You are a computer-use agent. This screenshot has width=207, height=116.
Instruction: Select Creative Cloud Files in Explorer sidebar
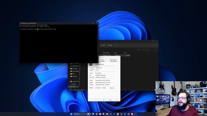(x=75, y=82)
